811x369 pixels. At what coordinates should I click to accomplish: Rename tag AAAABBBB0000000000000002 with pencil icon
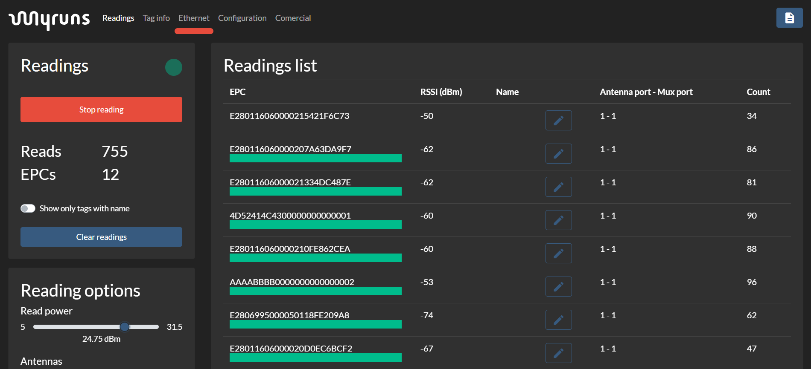(558, 287)
